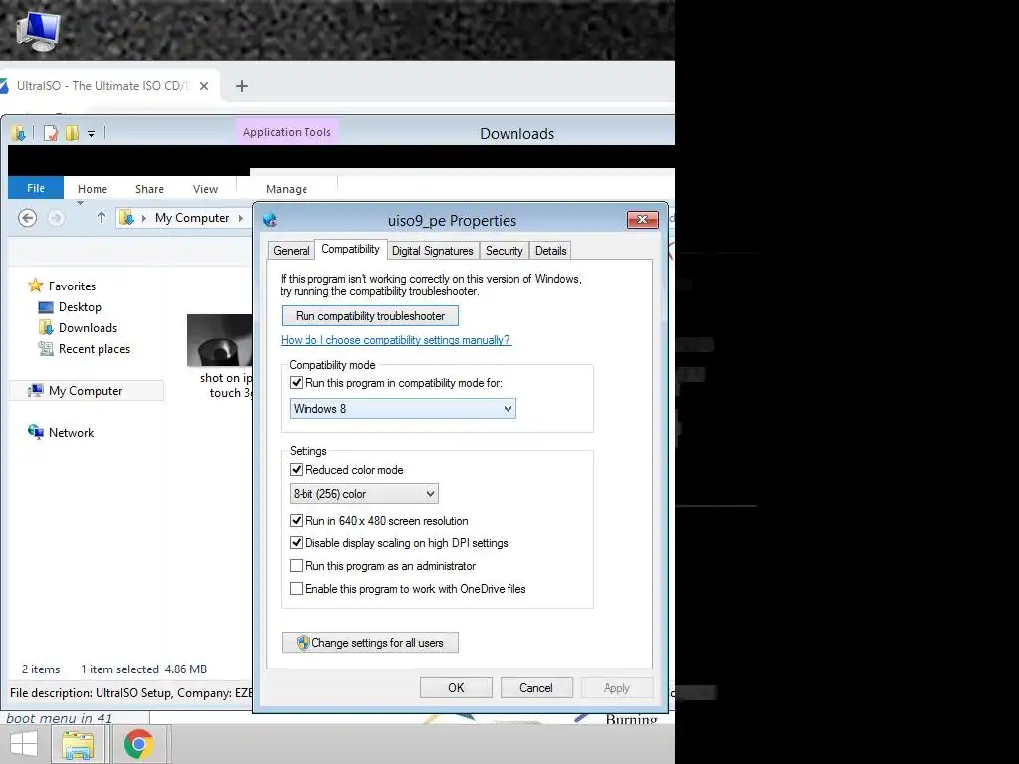The image size is (1019, 764).
Task: Click the Favorites star icon
Action: (35, 286)
